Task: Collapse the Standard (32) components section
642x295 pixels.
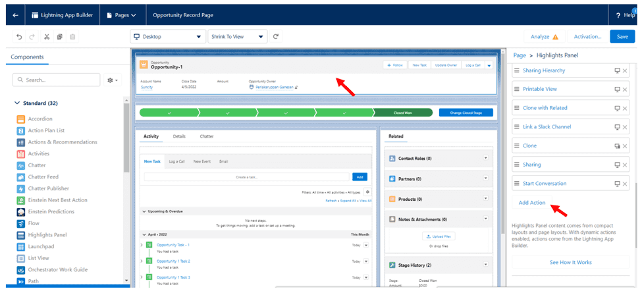Action: coord(16,103)
